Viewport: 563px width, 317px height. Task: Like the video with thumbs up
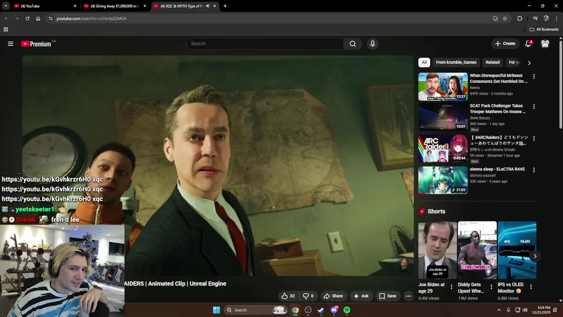[x=288, y=296]
